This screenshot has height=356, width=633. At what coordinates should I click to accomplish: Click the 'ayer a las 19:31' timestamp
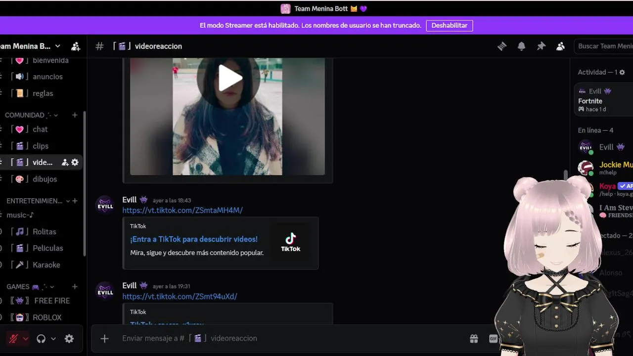[172, 286]
